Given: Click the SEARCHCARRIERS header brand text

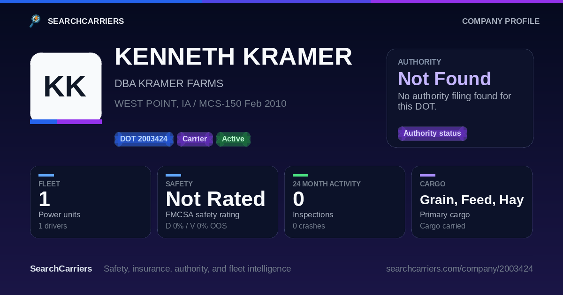Looking at the screenshot, I should [x=86, y=21].
